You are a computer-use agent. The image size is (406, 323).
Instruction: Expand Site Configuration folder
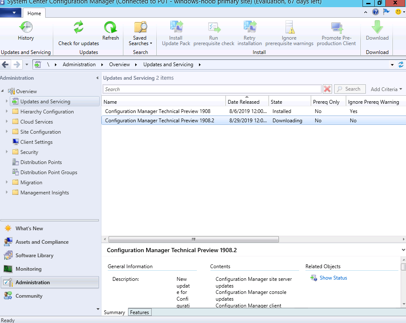coord(7,131)
